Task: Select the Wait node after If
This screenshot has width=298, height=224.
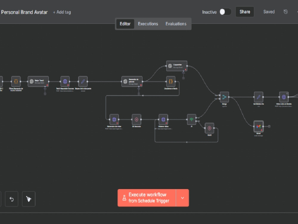Action: coord(209,128)
